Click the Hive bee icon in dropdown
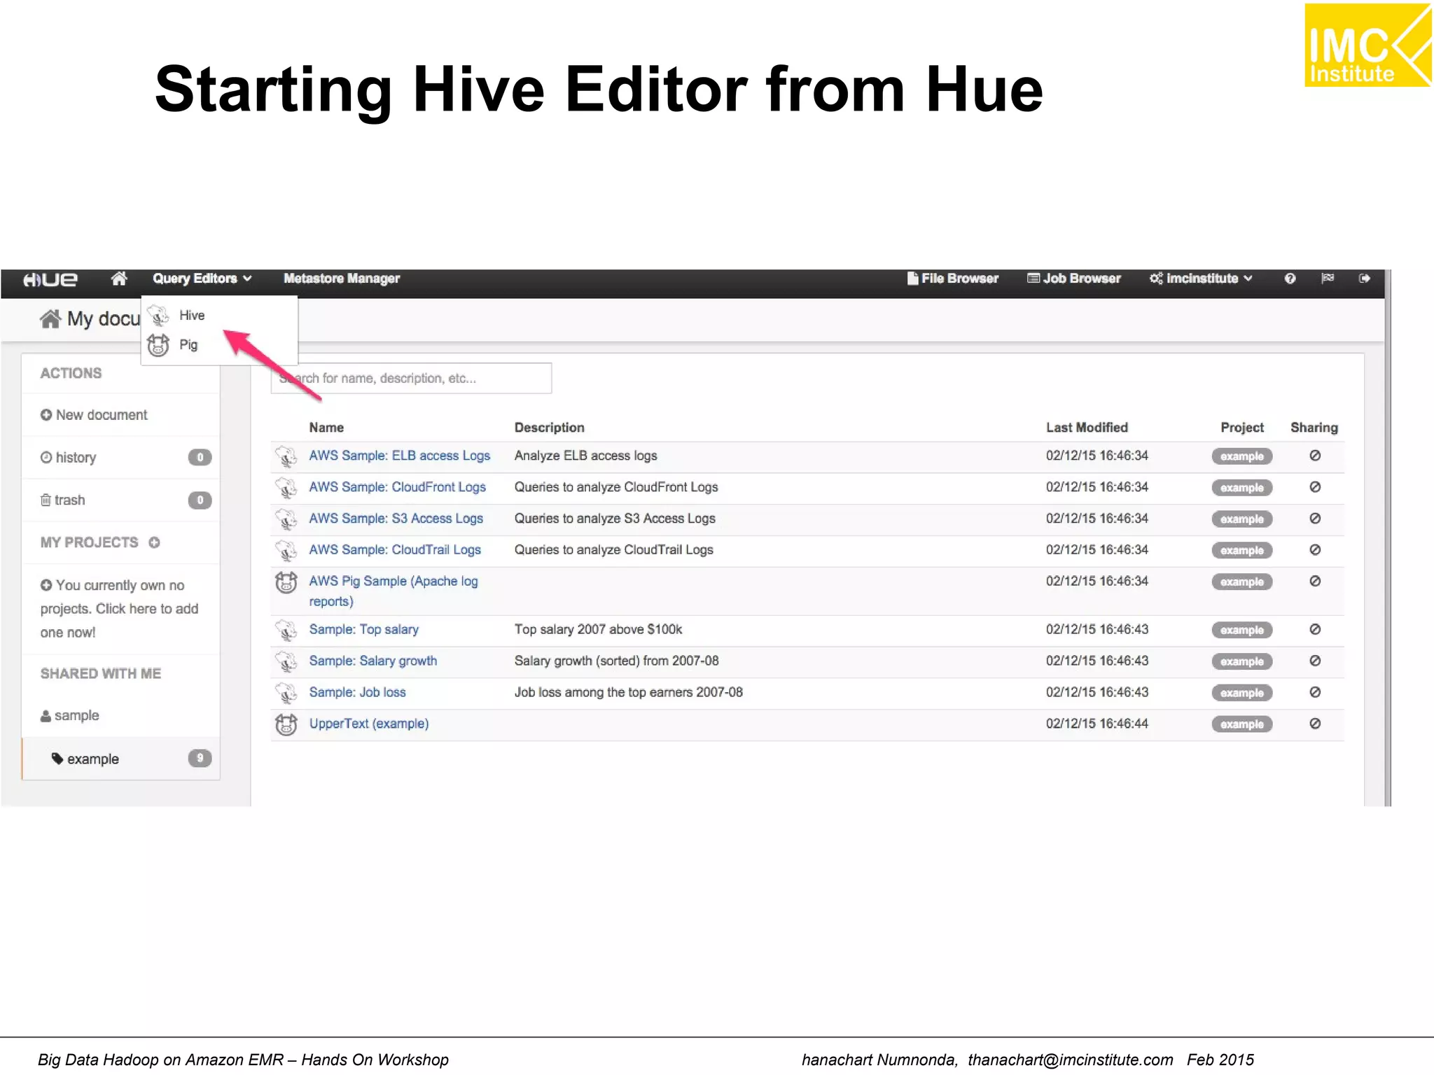 (159, 316)
